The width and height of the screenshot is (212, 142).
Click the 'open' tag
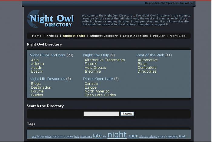133,136
